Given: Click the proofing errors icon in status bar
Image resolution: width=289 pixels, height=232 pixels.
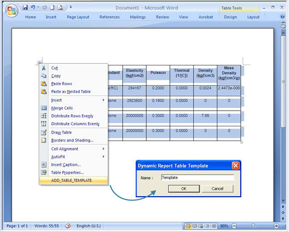Looking at the screenshot, I should pyautogui.click(x=68, y=226).
